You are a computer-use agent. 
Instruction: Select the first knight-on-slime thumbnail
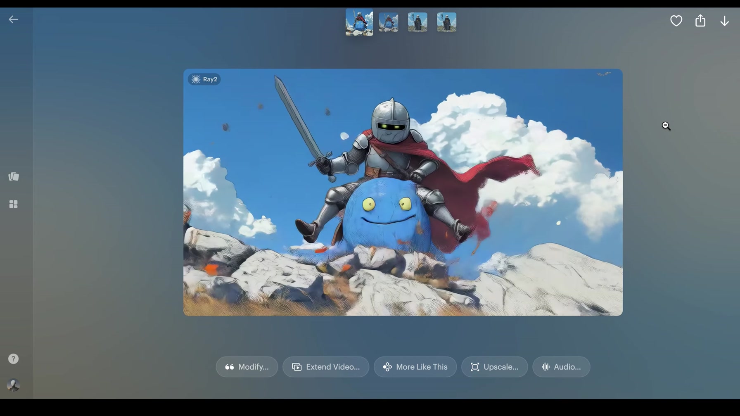point(359,22)
